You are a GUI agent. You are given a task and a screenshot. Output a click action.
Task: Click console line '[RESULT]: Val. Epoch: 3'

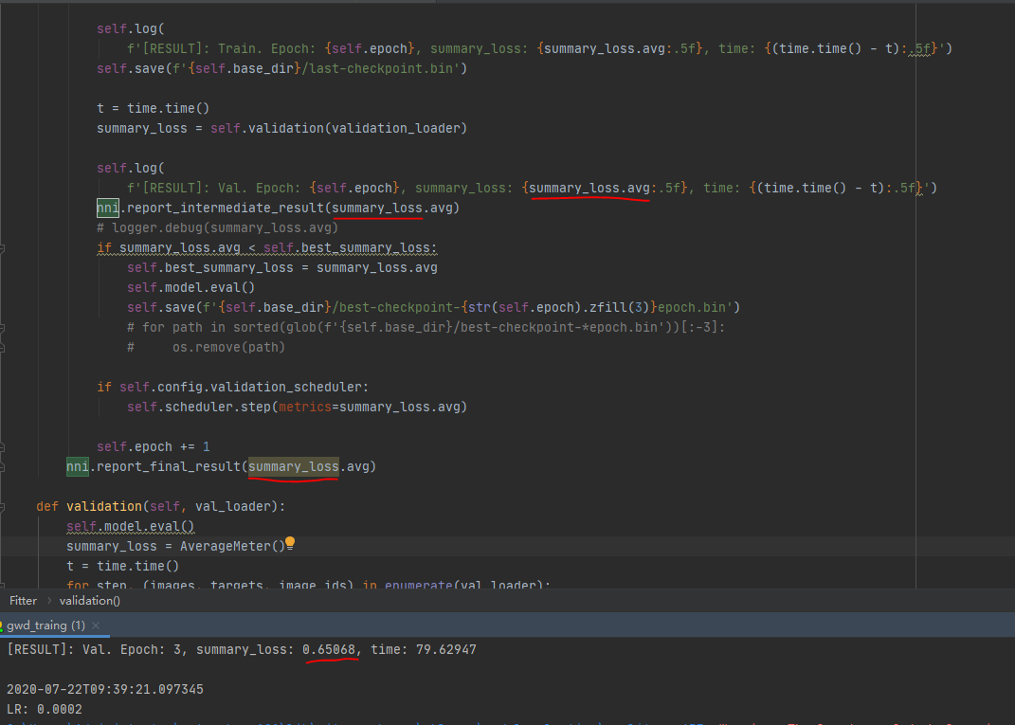click(x=242, y=649)
